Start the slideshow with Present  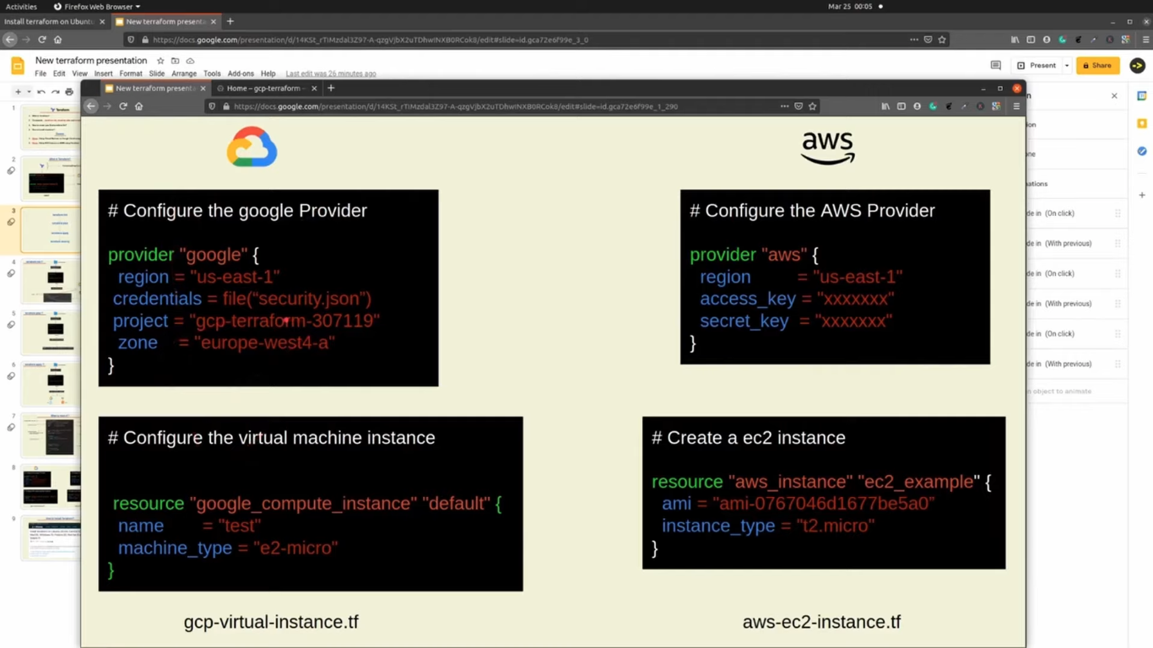pyautogui.click(x=1037, y=65)
